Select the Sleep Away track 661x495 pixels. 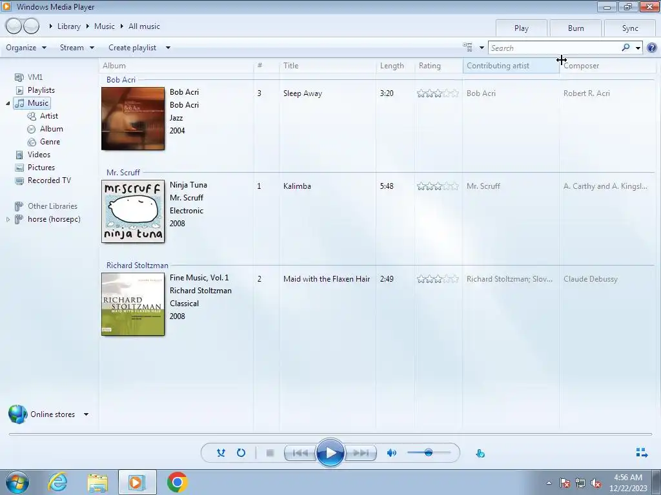302,93
